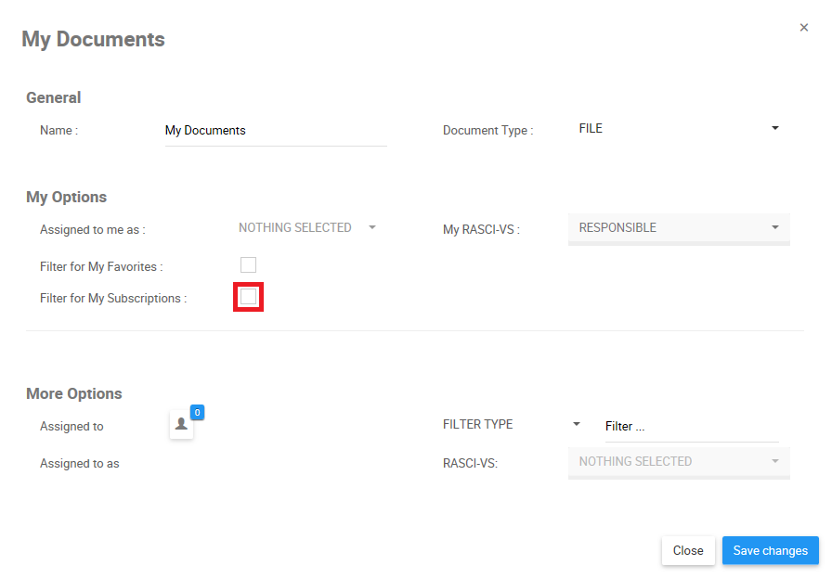The width and height of the screenshot is (832, 578).
Task: Click the blue 0 count badge
Action: point(197,412)
